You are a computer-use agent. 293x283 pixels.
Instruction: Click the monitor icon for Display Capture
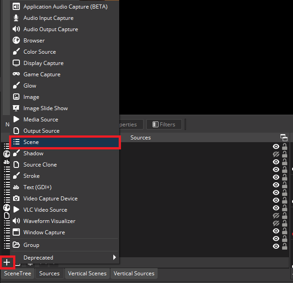16,63
